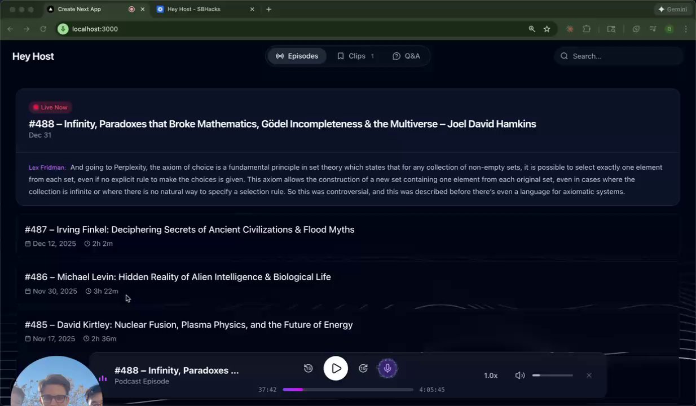Change the 1.0x playback speed
The height and width of the screenshot is (406, 696).
point(491,376)
